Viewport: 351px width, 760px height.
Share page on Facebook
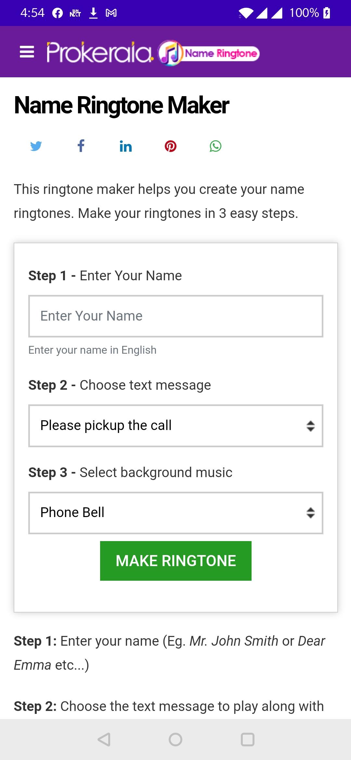click(x=81, y=146)
